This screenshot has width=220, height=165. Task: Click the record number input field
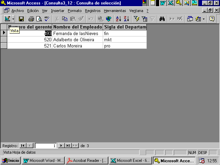tap(46, 146)
